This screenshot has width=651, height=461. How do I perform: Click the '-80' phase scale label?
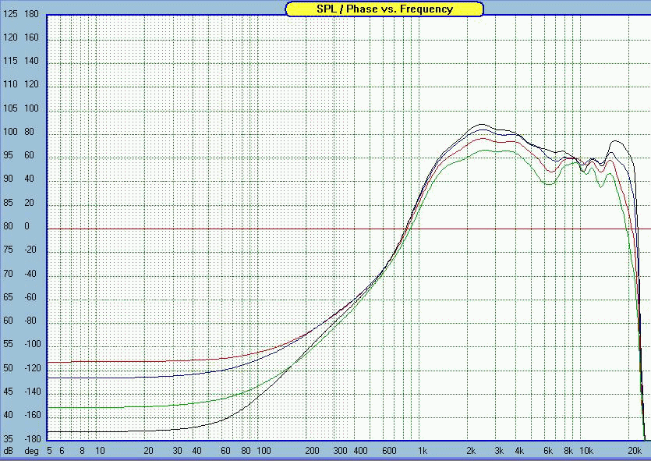30,321
